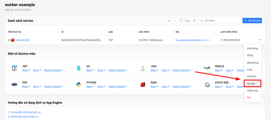Click the page number box
Screen dimensions: 271x120
(x=175, y=21)
